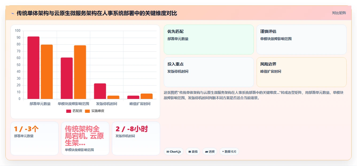Click the icon in the 进度 chip
Image resolution: width=357 pixels, height=166 pixels.
206,152
